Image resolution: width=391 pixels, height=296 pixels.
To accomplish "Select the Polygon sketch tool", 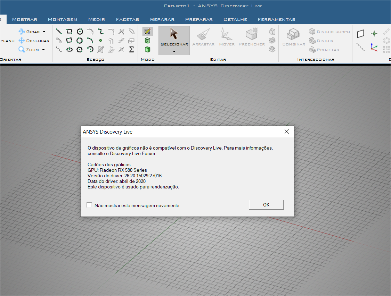I will point(80,49).
